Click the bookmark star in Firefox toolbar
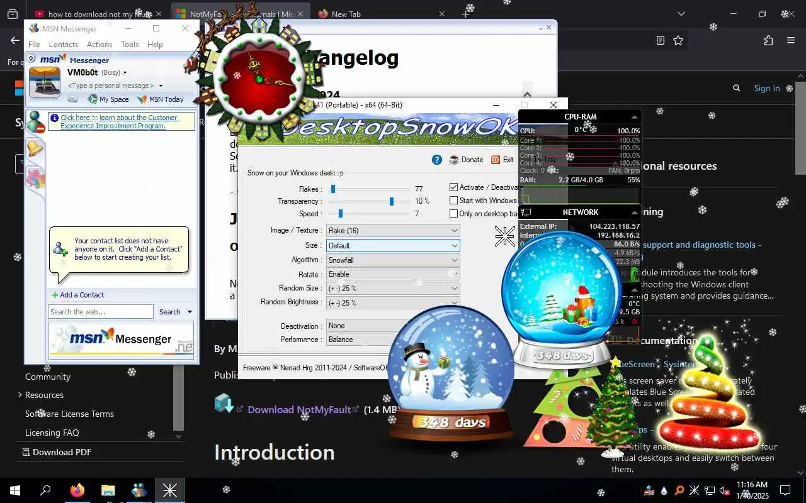This screenshot has width=806, height=503. tap(678, 40)
